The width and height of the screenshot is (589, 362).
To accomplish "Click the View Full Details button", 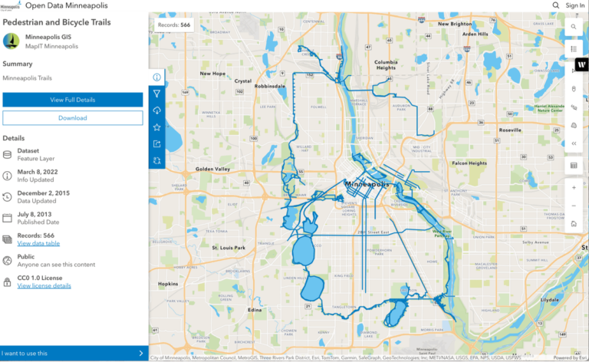I will point(73,100).
